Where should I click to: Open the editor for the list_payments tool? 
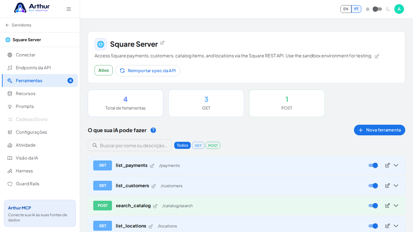click(x=388, y=165)
